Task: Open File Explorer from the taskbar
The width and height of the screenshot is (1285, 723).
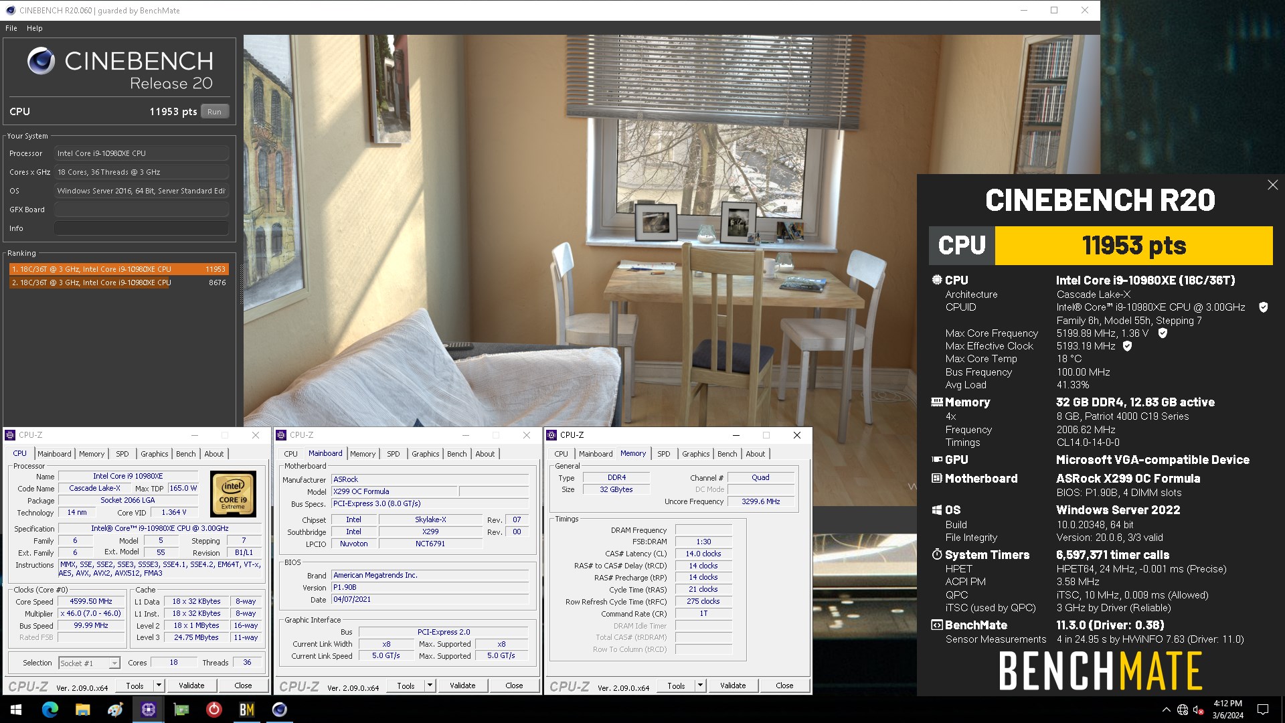Action: click(83, 710)
